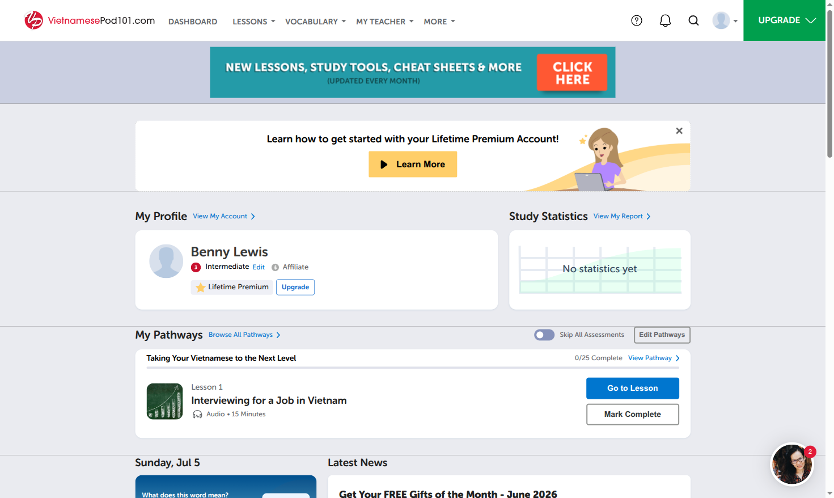Click the Lesson 1 label

pyautogui.click(x=207, y=387)
